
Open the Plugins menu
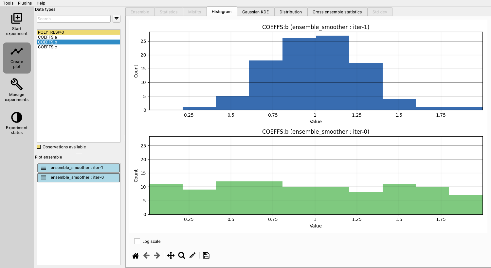(x=25, y=3)
